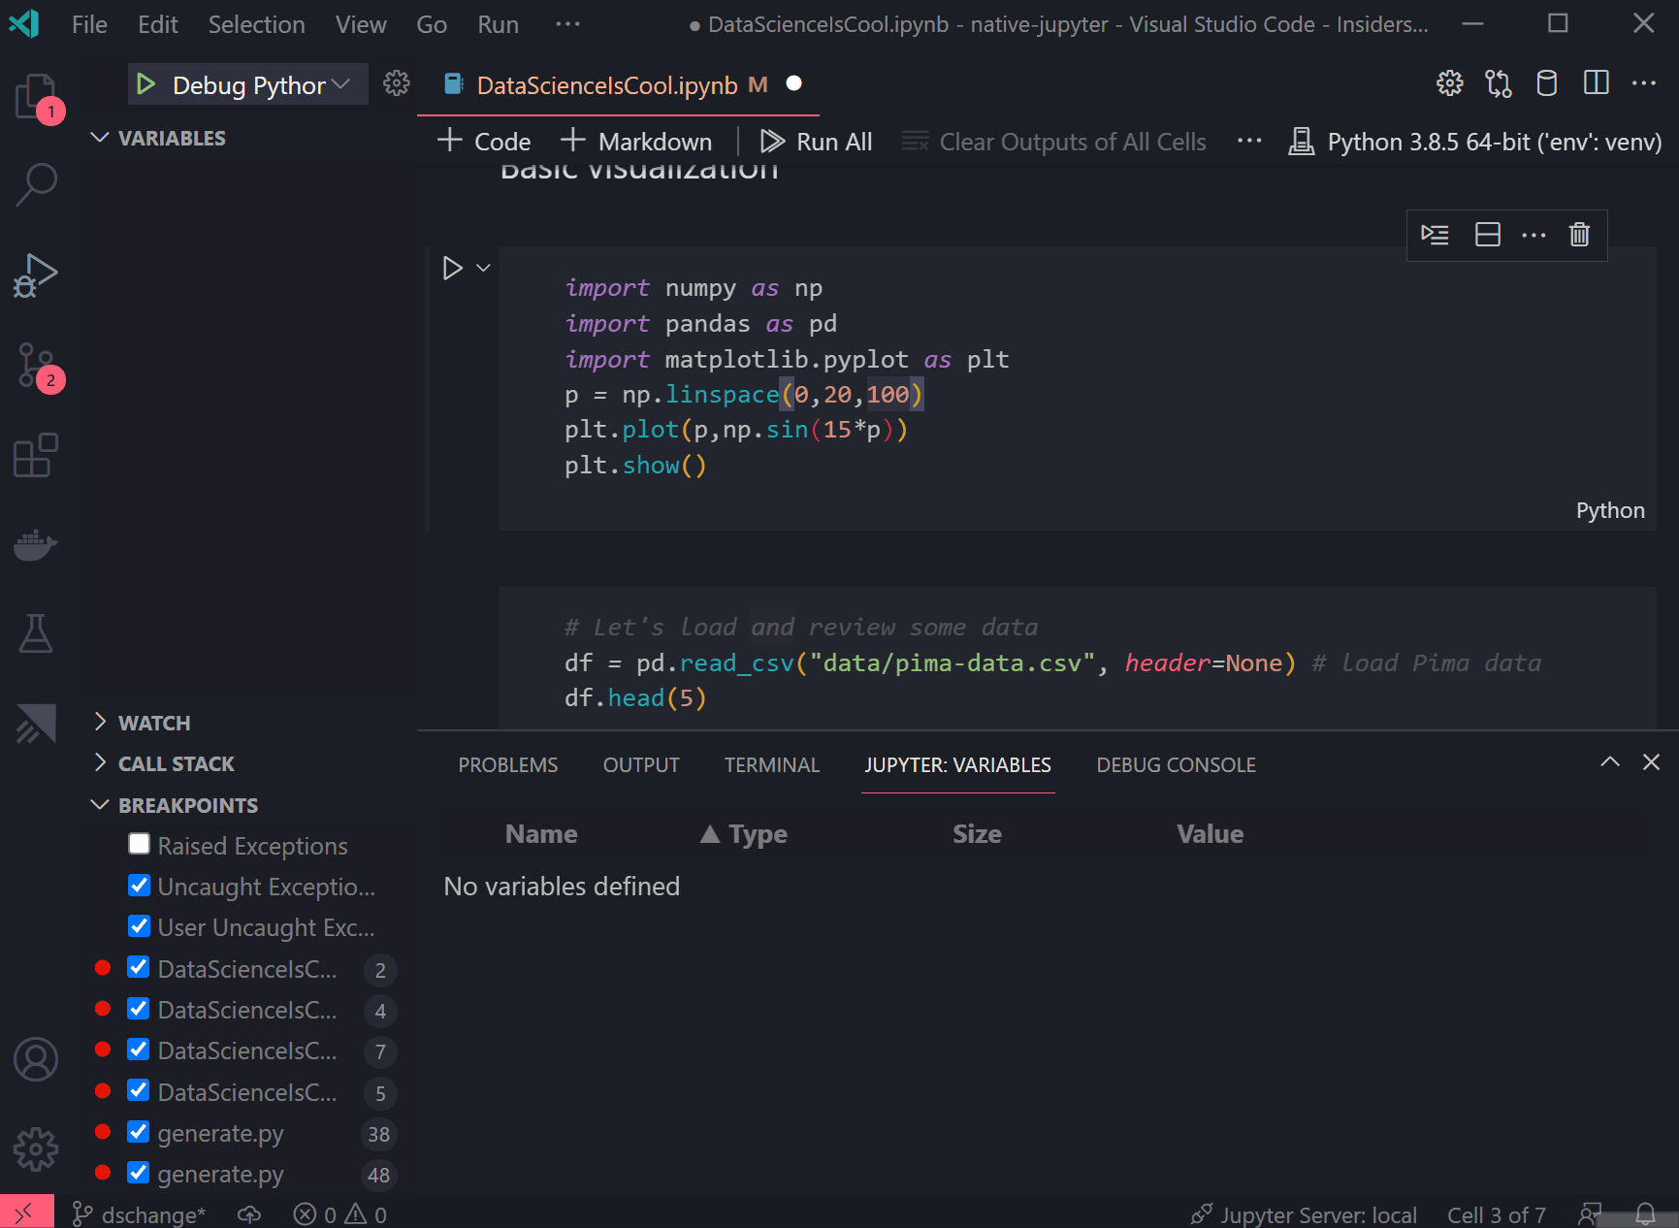The image size is (1679, 1228).
Task: Open the Debug Python configuration dropdown
Action: point(247,84)
